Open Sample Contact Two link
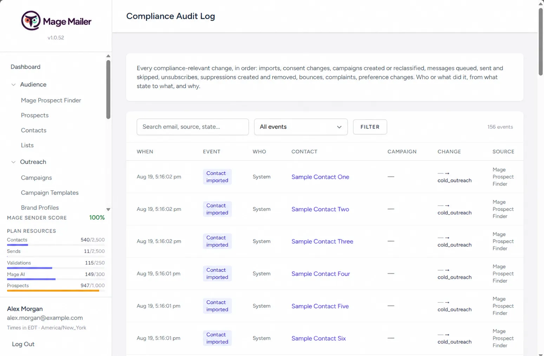The width and height of the screenshot is (544, 356). (x=320, y=209)
